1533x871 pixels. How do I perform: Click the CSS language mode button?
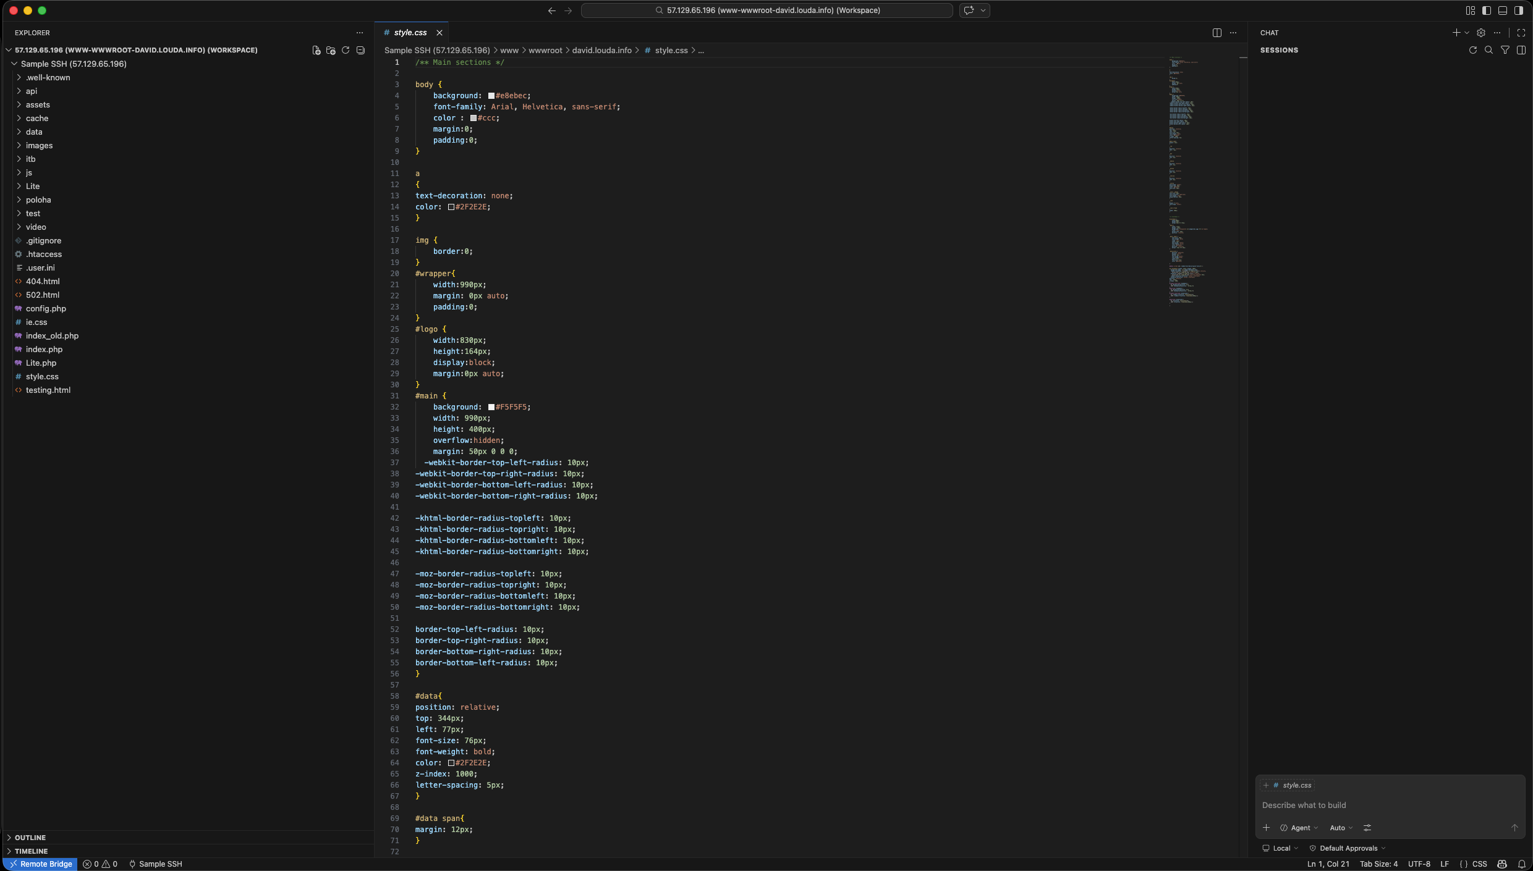click(1479, 864)
